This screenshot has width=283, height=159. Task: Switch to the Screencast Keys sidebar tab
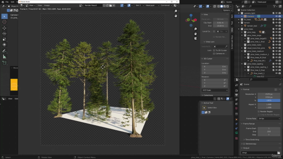tap(232, 42)
